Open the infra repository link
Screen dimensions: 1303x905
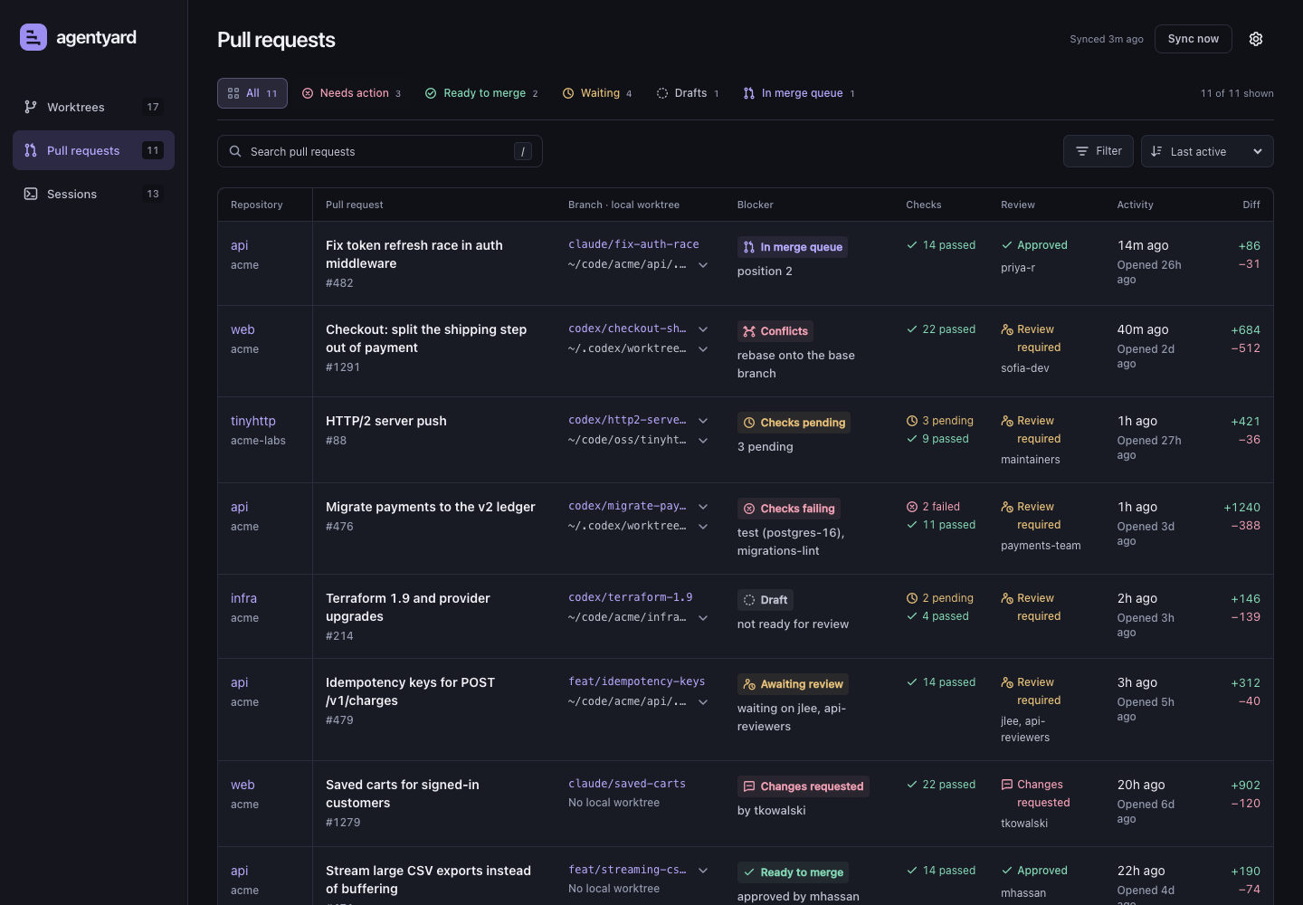tap(243, 598)
